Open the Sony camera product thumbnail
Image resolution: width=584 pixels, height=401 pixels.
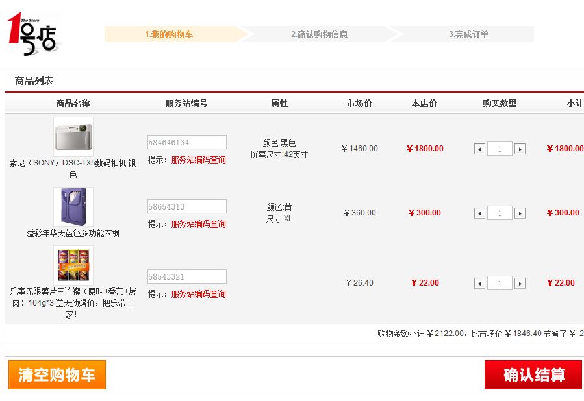(x=73, y=137)
